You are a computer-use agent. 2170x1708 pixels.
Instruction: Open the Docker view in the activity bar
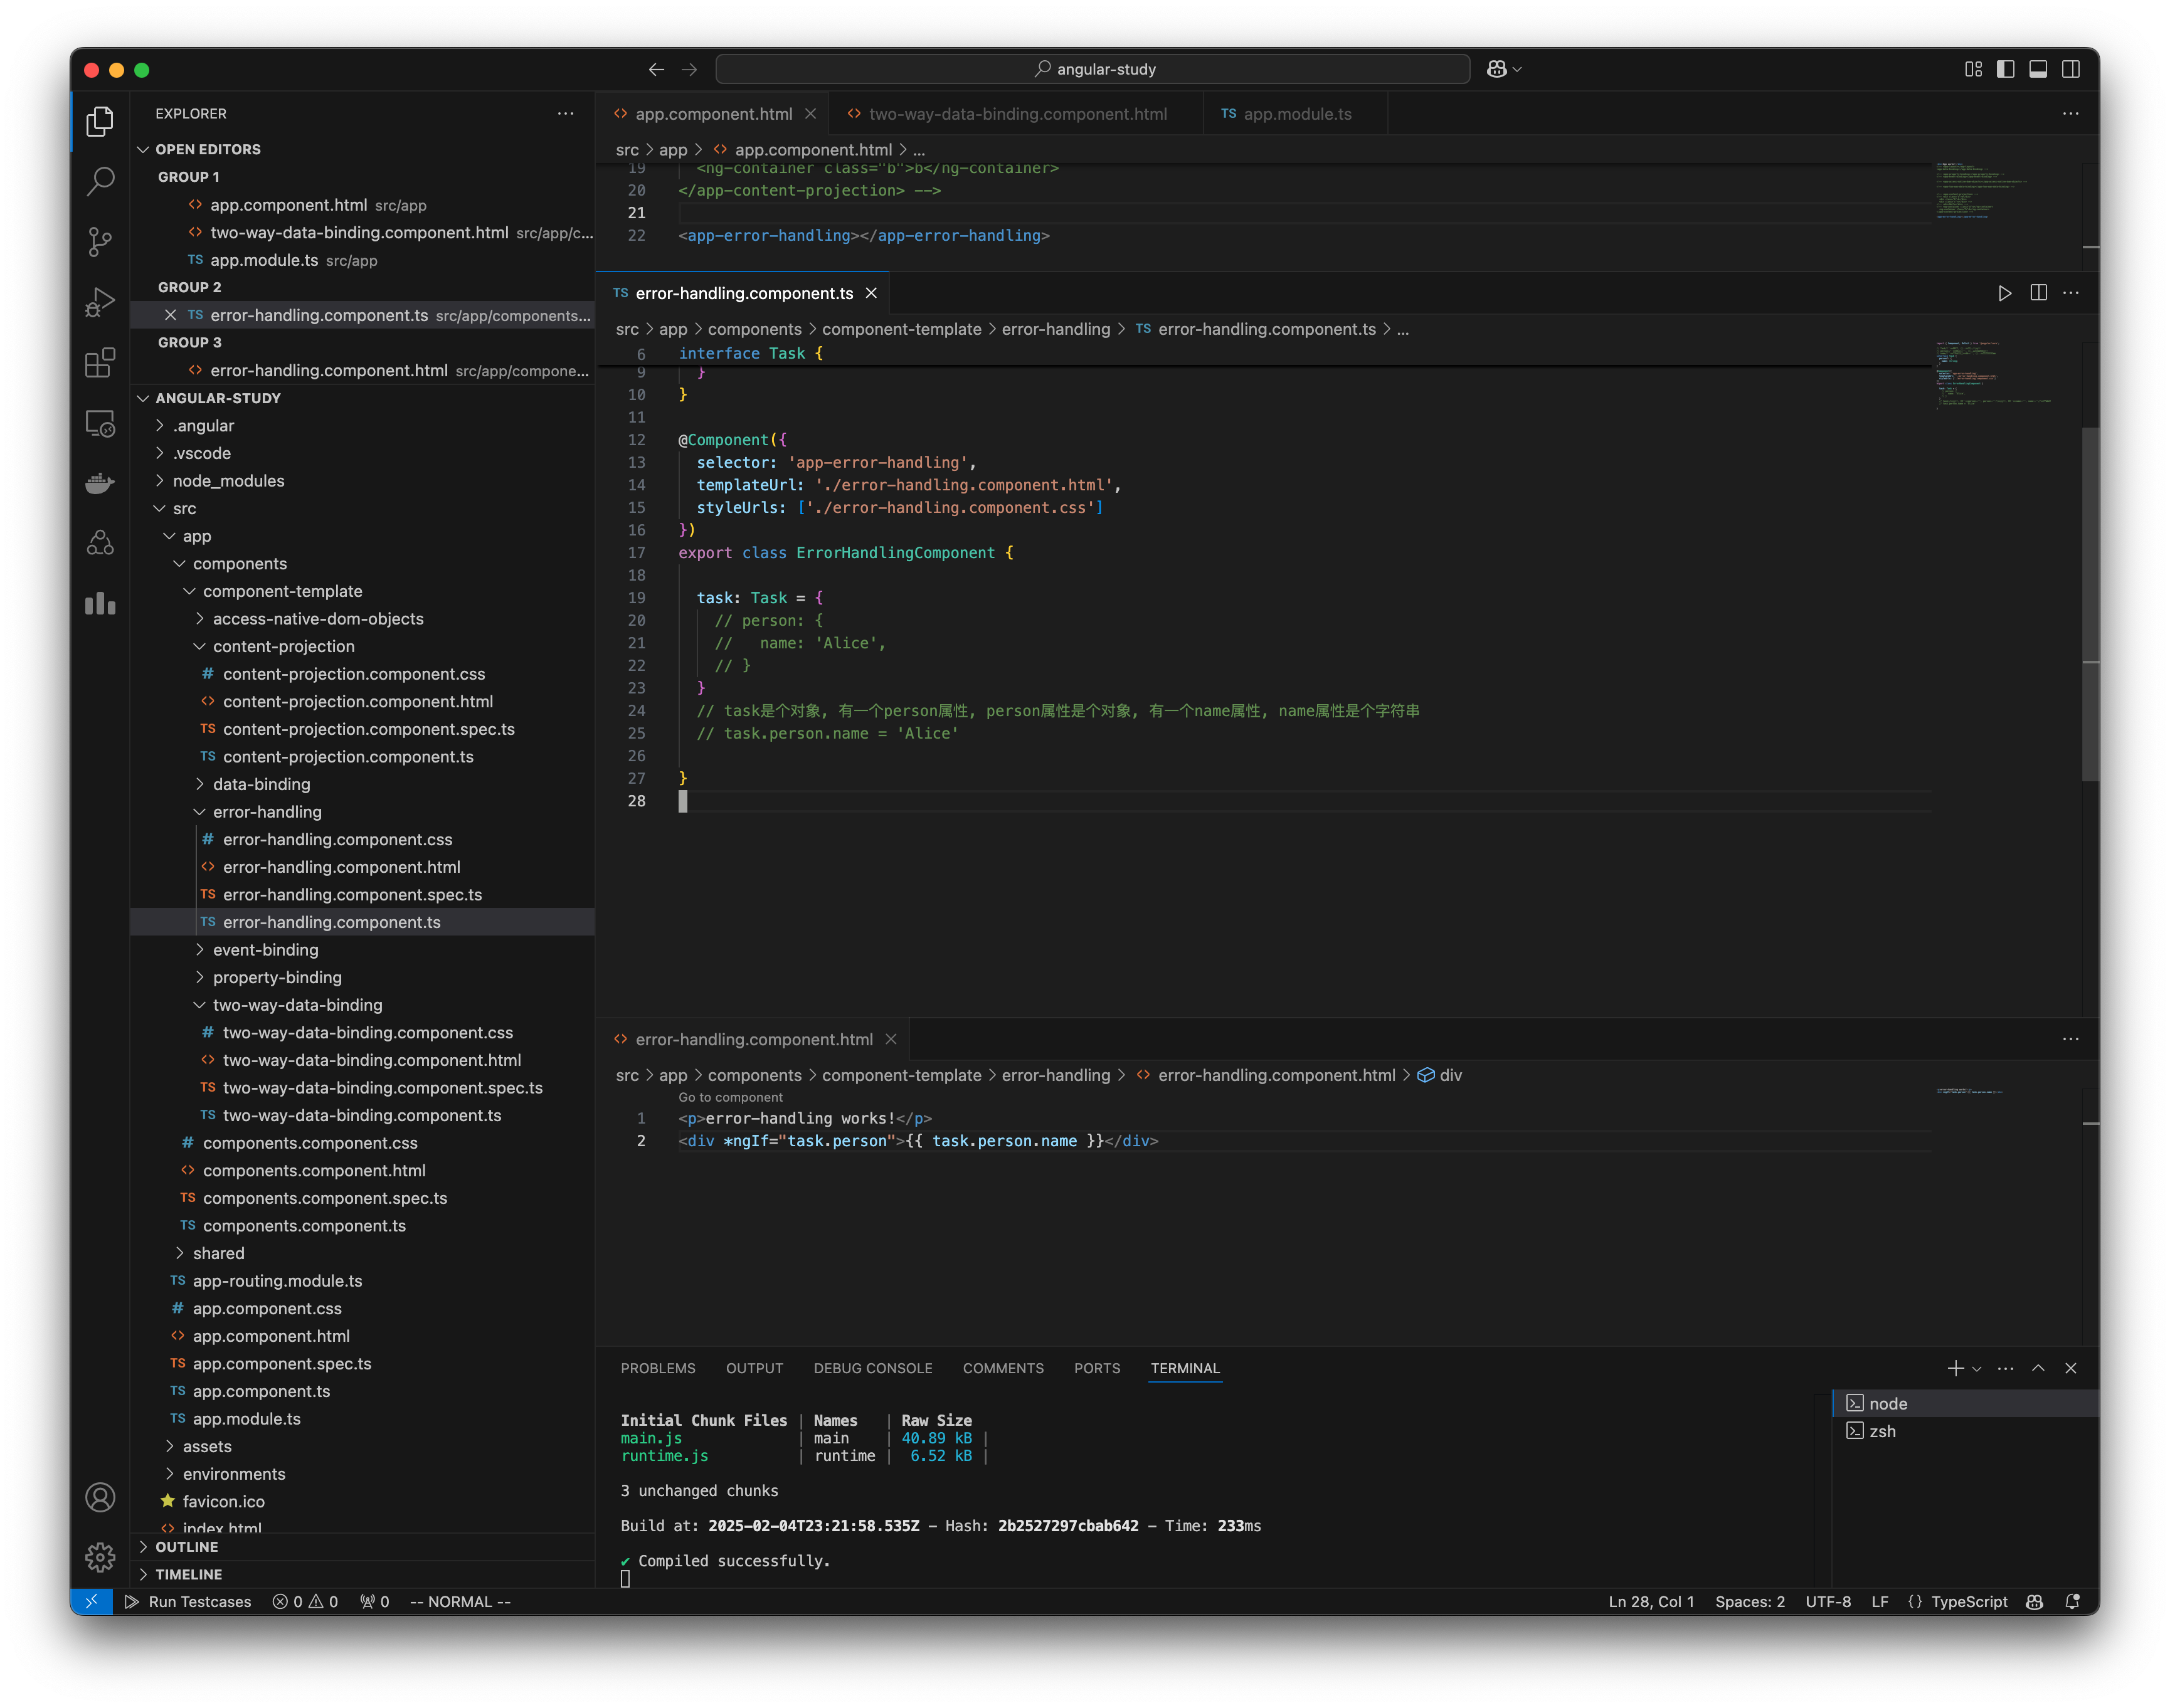(x=100, y=483)
